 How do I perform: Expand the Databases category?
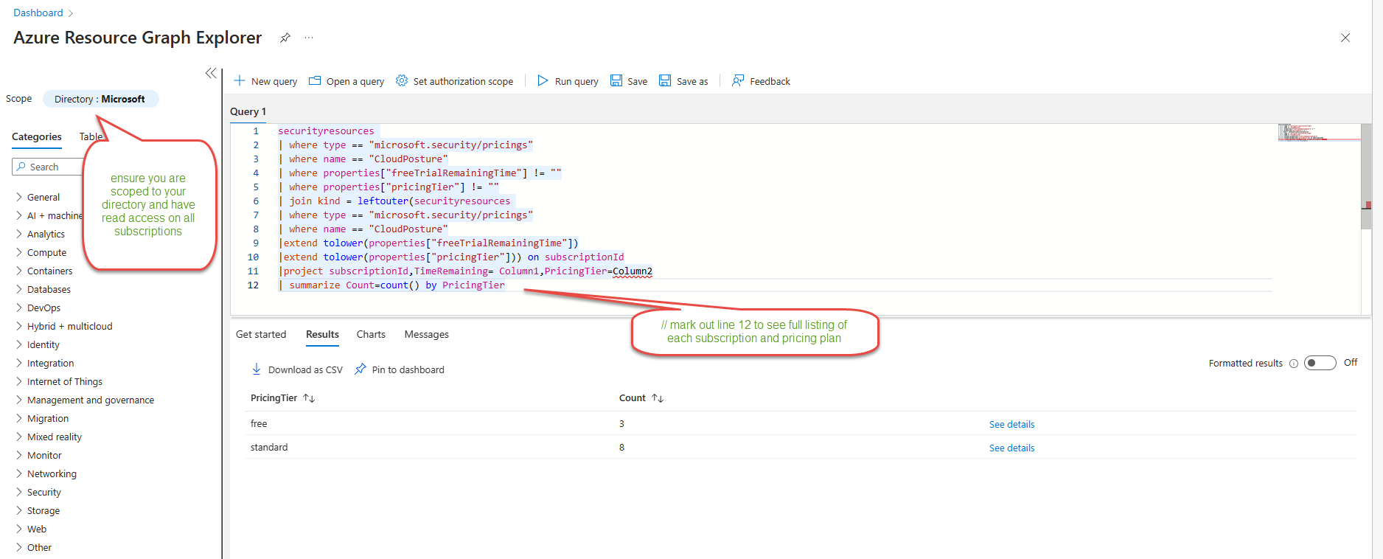pos(19,289)
